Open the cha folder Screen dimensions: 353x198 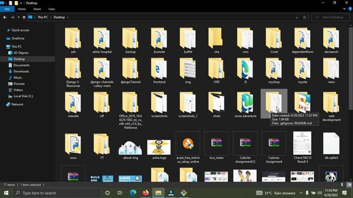click(216, 40)
